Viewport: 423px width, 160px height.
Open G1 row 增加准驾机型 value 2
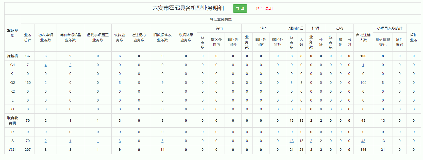point(70,65)
